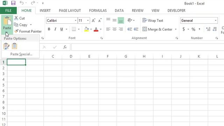Choose the second paste option icon
This screenshot has height=126, width=224.
point(14,46)
